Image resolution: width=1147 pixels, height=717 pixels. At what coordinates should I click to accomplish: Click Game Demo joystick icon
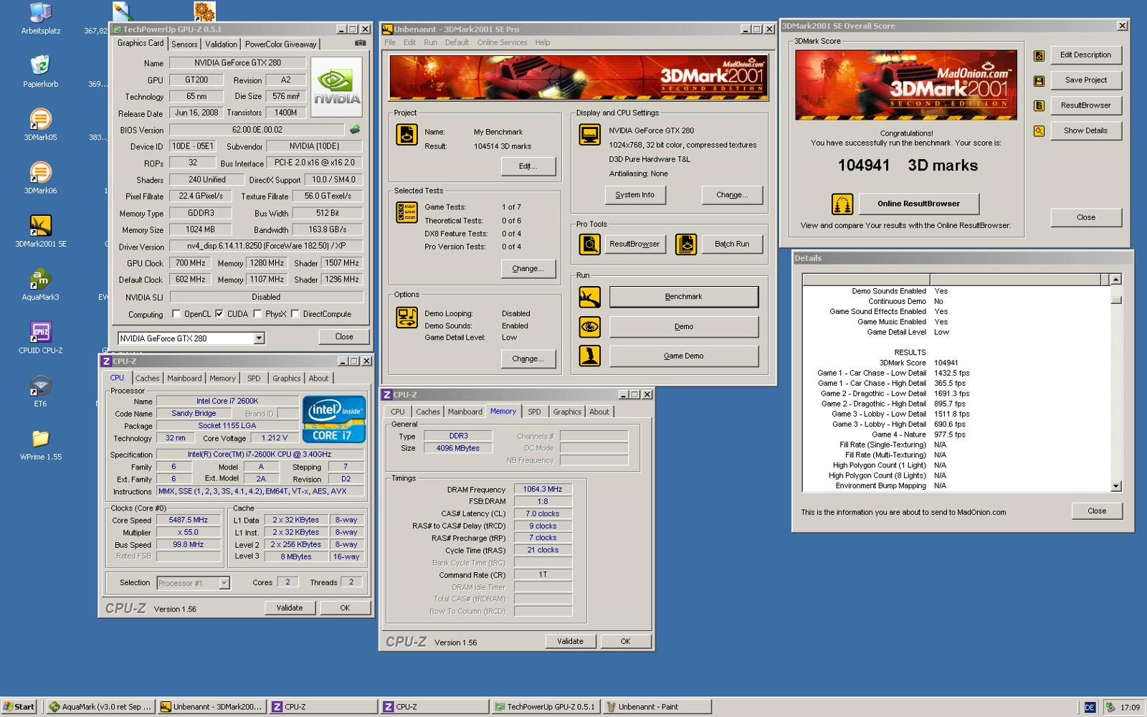589,356
